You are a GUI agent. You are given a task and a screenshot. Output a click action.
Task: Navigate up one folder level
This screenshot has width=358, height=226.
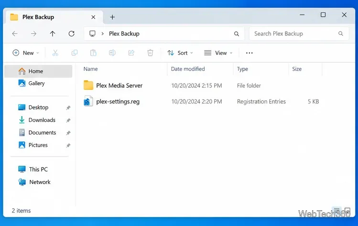pos(53,34)
